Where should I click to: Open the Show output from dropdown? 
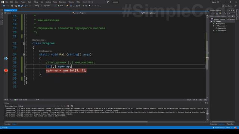pos(37,106)
